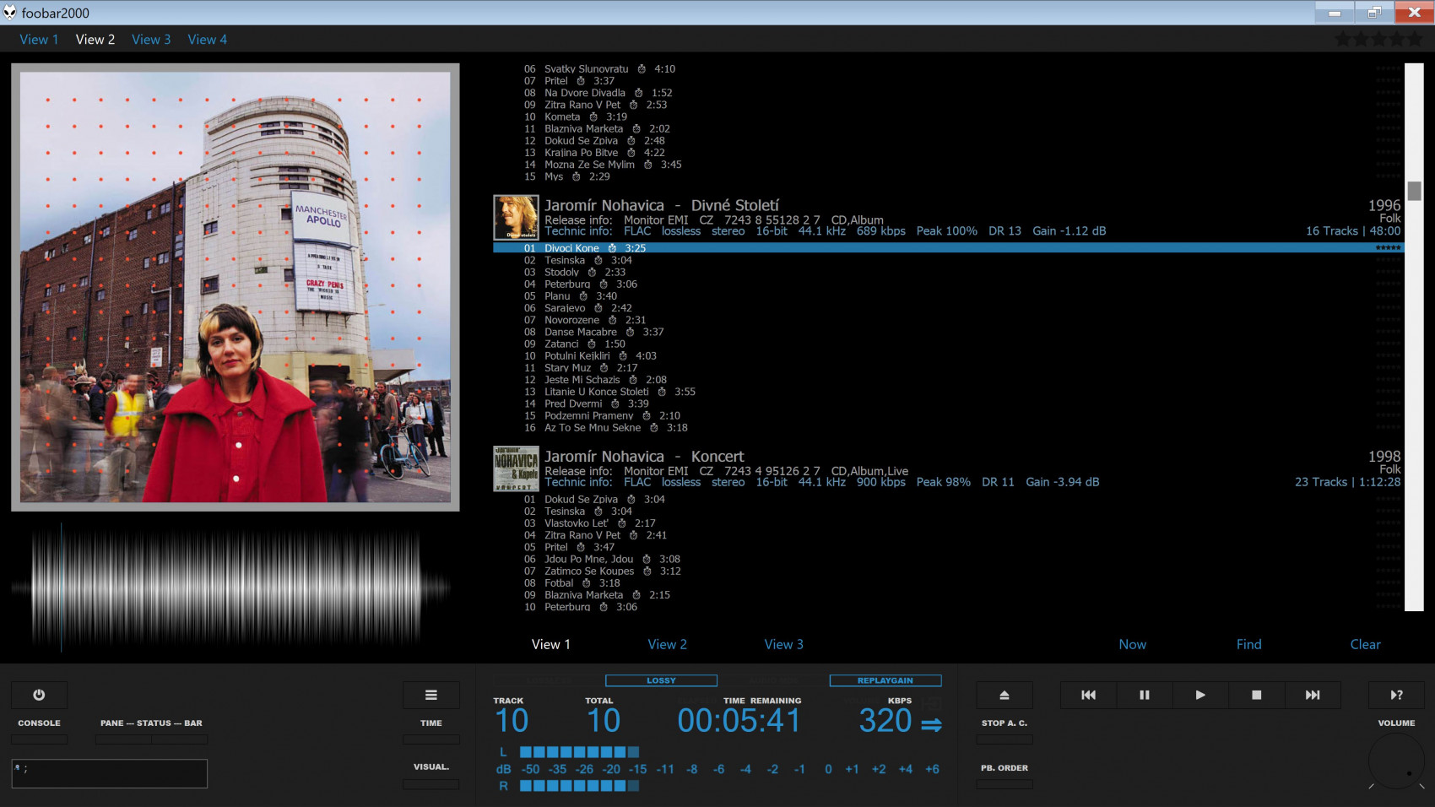Image resolution: width=1435 pixels, height=807 pixels.
Task: Click the random playback icon
Action: point(1396,695)
